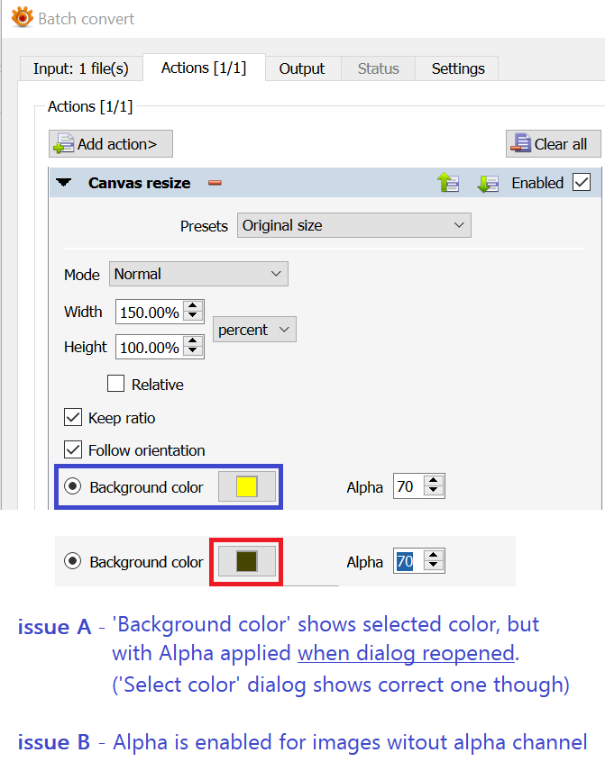Open the Mode dropdown
This screenshot has height=771, width=605.
198,274
